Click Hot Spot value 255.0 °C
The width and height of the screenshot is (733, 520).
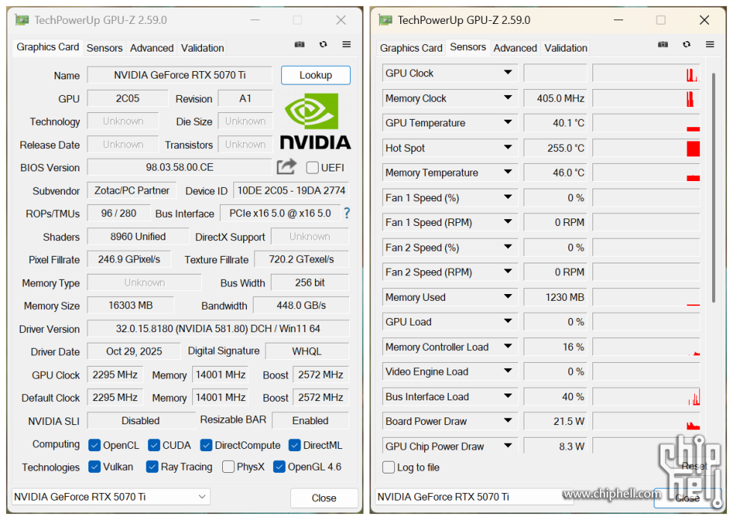555,148
